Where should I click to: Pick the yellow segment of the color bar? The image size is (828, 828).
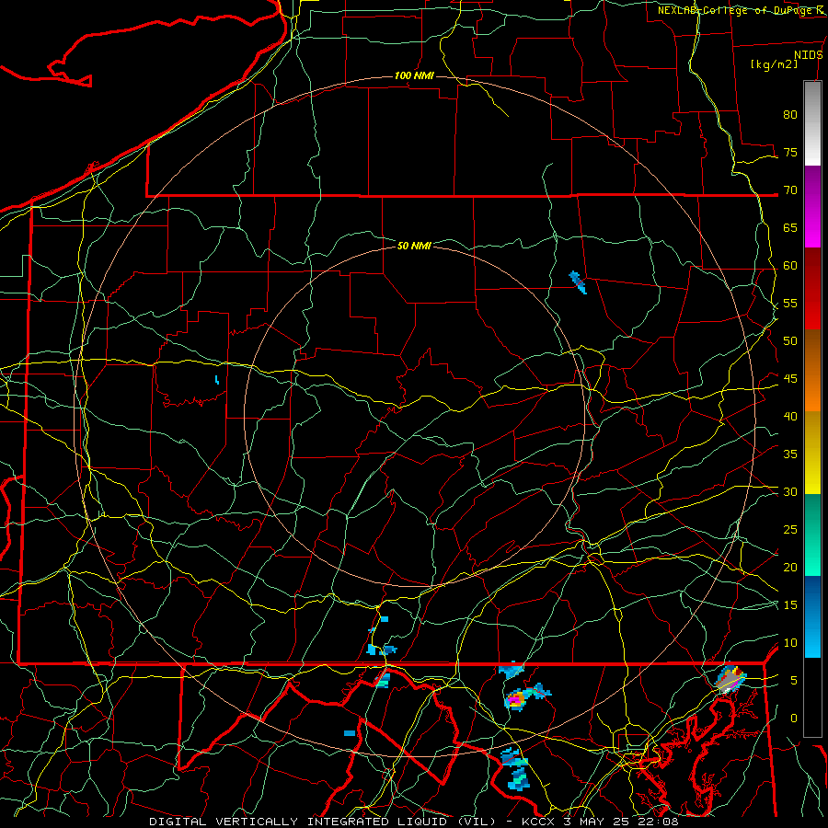coord(812,453)
